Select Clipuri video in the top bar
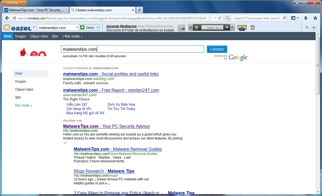This screenshot has width=322, height=196. click(39, 36)
